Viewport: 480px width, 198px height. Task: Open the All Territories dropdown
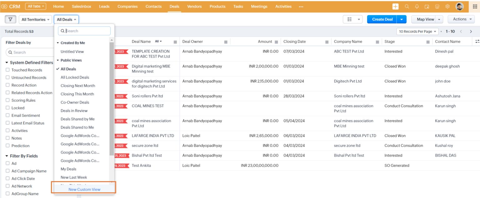point(35,19)
